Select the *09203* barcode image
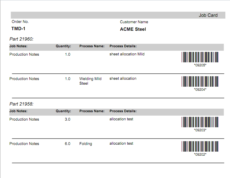The height and width of the screenshot is (178, 230). [x=200, y=122]
